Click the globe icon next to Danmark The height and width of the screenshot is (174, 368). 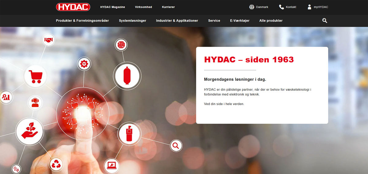click(252, 7)
